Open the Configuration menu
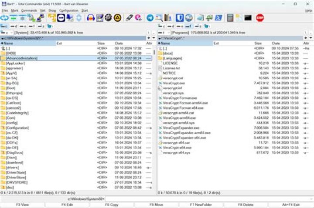The width and height of the screenshot is (314, 208). coord(69,10)
